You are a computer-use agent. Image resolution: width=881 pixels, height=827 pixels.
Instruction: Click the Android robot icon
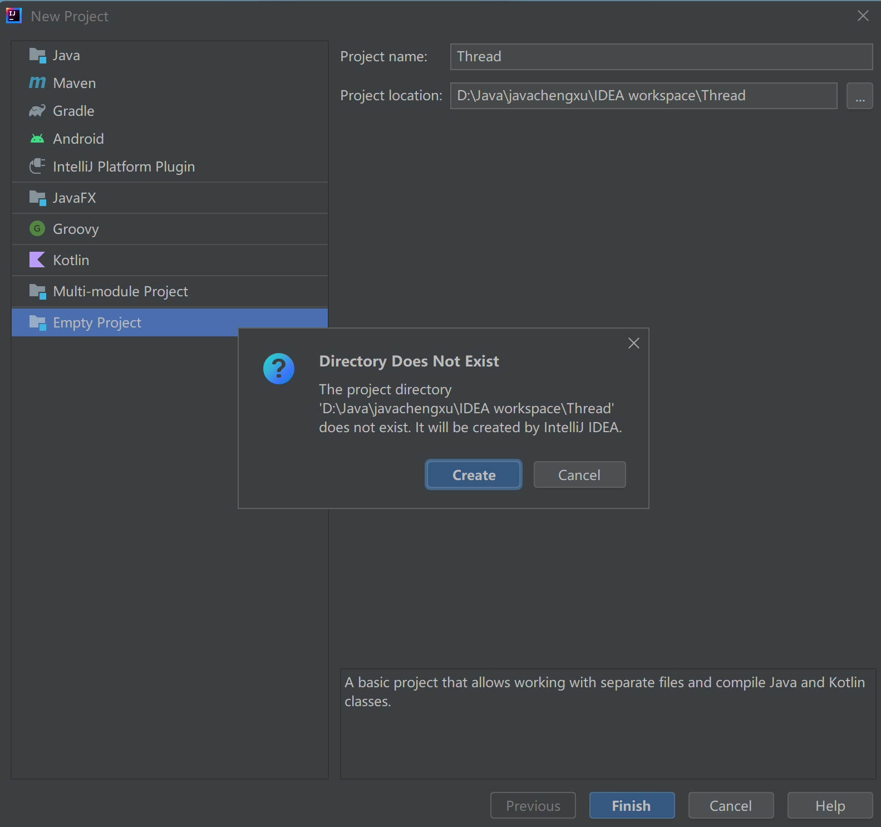37,139
